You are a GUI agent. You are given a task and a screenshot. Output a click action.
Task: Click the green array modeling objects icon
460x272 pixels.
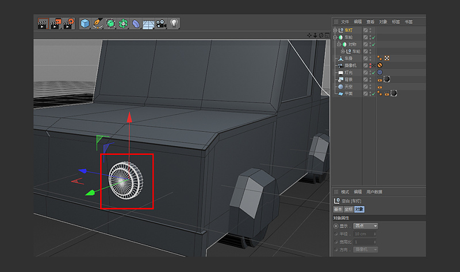pyautogui.click(x=123, y=24)
